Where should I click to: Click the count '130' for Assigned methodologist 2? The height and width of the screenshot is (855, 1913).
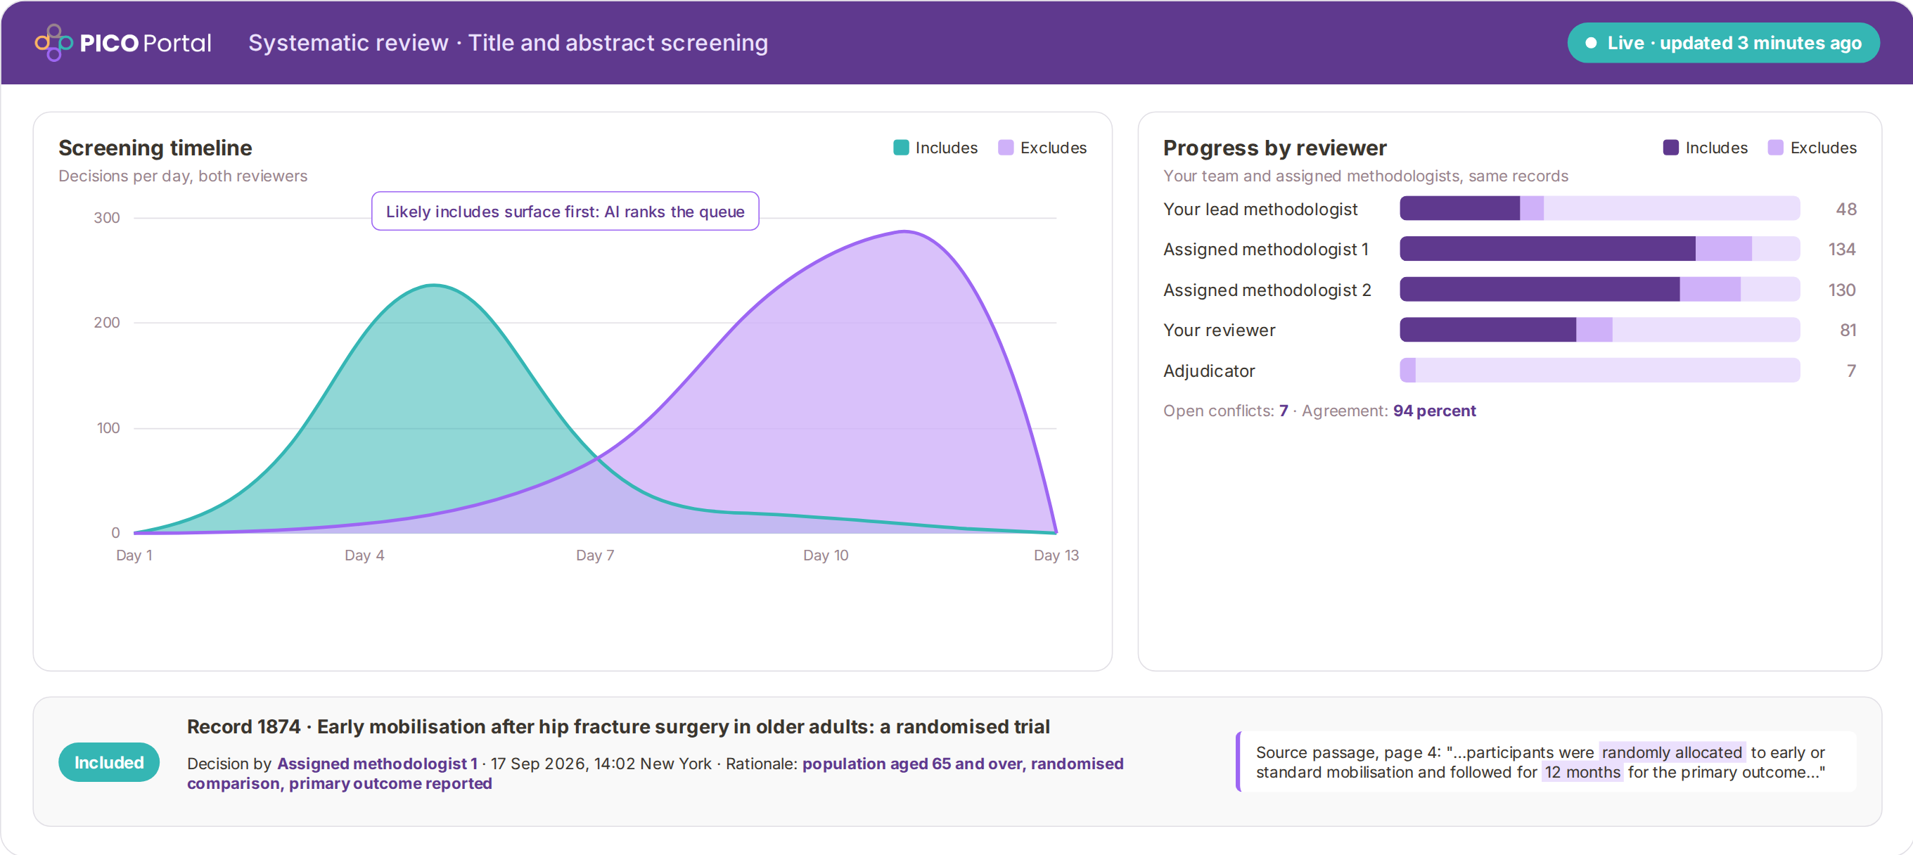pos(1842,290)
